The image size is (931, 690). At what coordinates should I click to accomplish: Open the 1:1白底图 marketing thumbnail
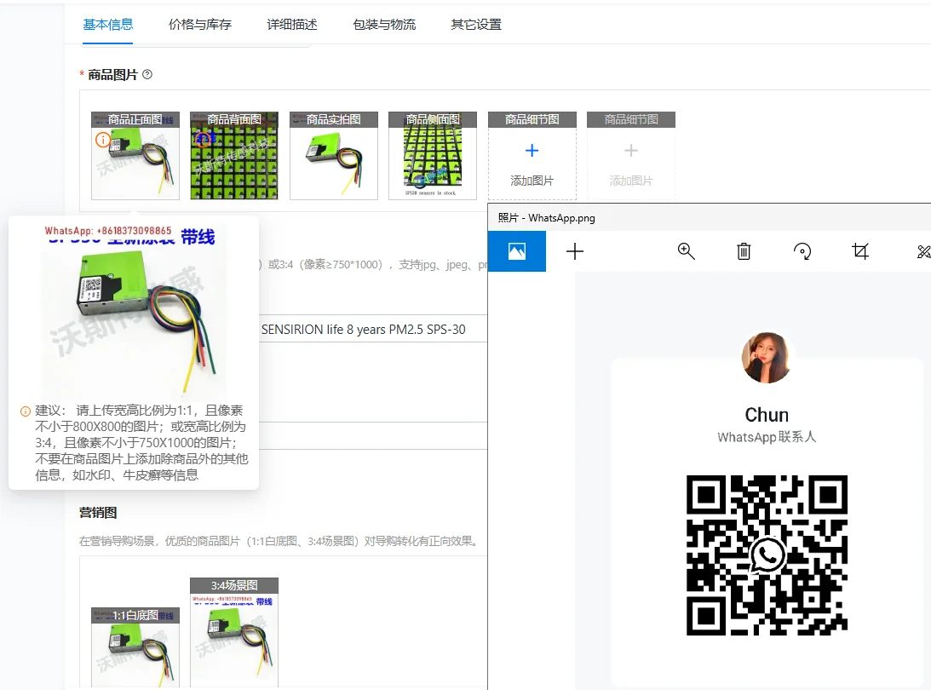pos(135,647)
